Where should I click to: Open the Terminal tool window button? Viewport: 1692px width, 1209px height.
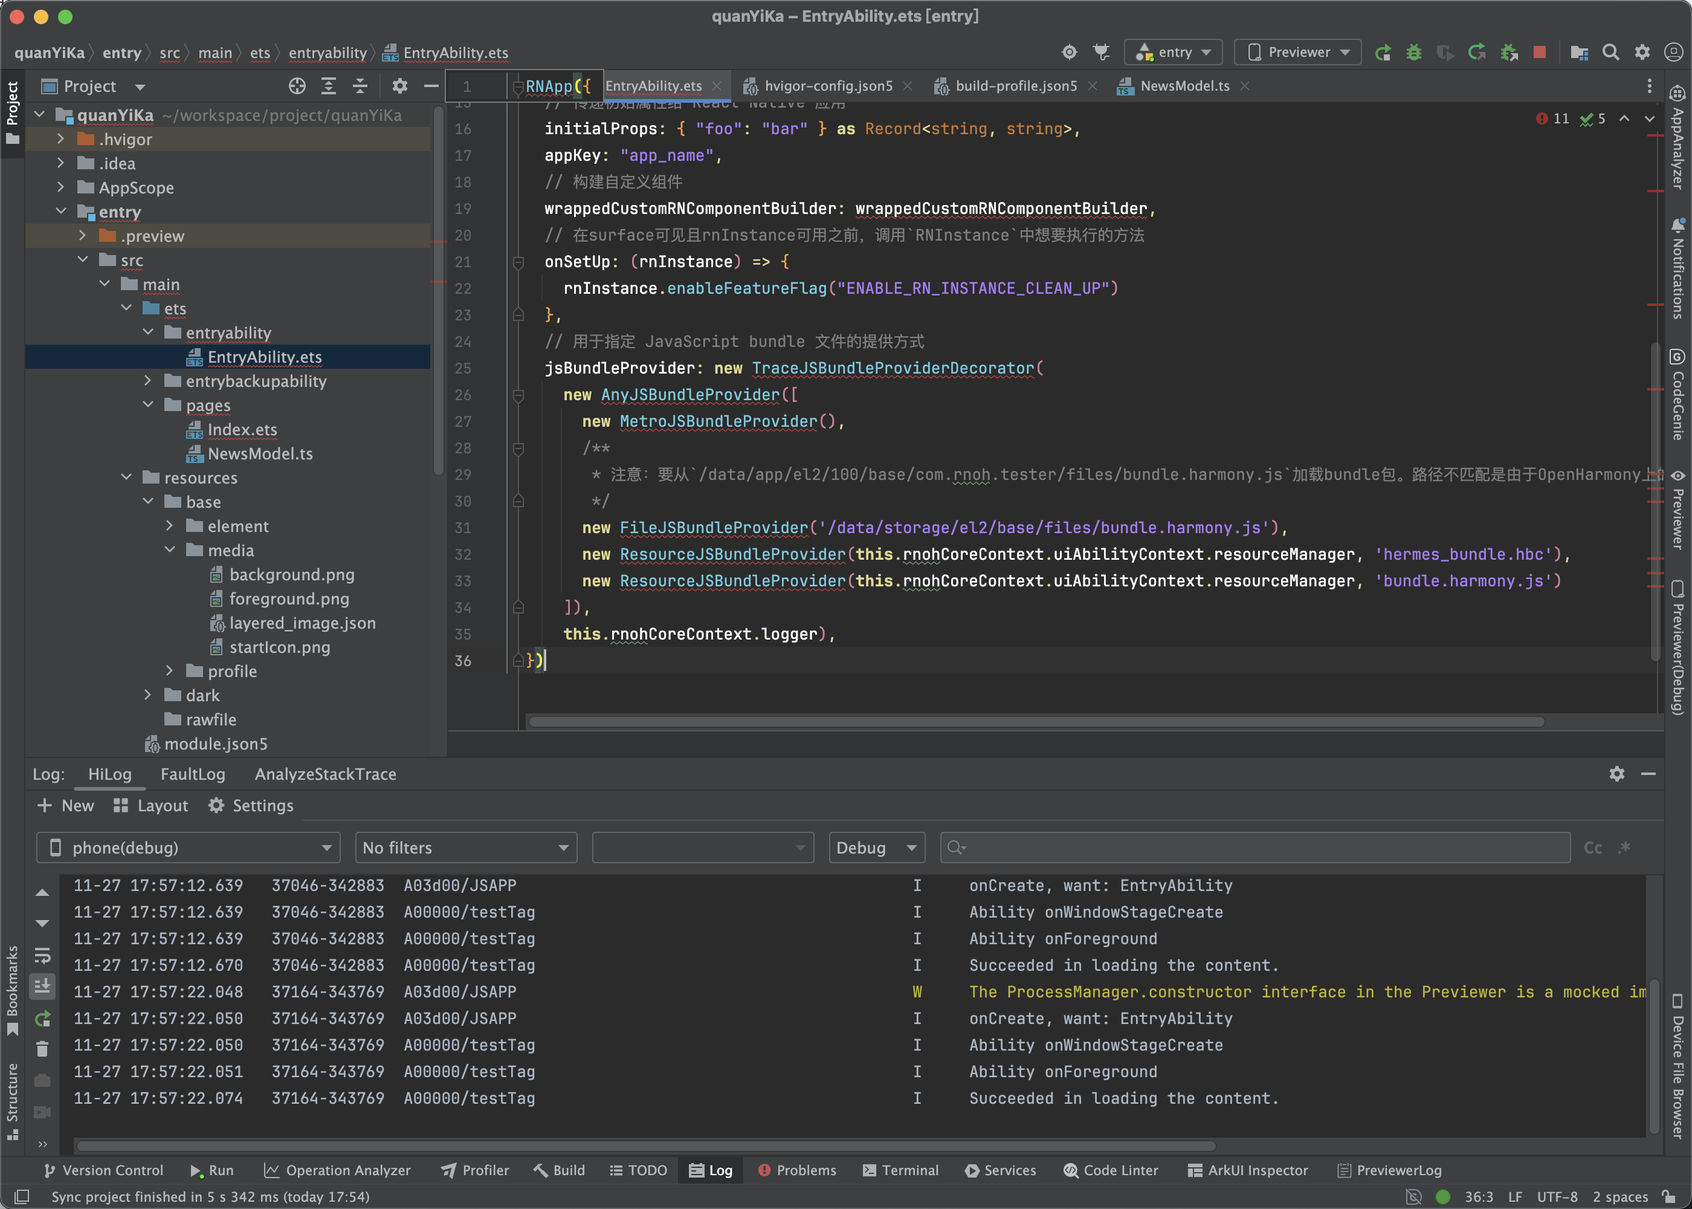[900, 1170]
